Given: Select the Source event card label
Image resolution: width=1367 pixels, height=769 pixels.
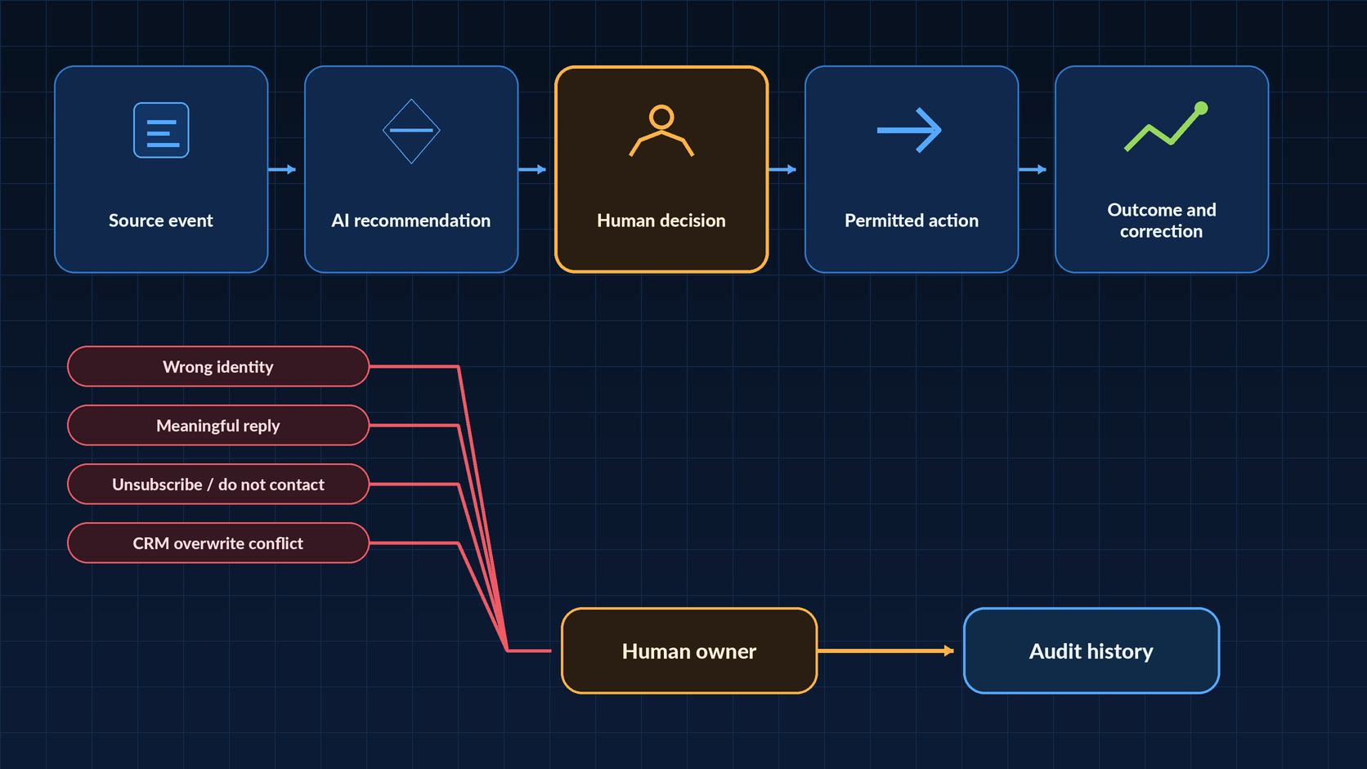Looking at the screenshot, I should pos(161,221).
